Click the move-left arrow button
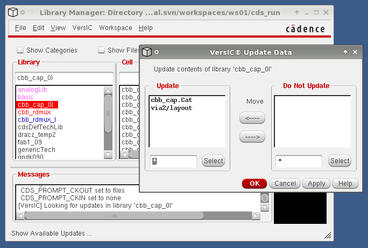 (x=252, y=117)
